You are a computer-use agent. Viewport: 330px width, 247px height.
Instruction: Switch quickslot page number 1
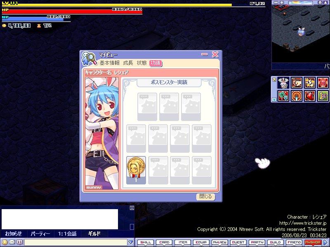click(274, 100)
